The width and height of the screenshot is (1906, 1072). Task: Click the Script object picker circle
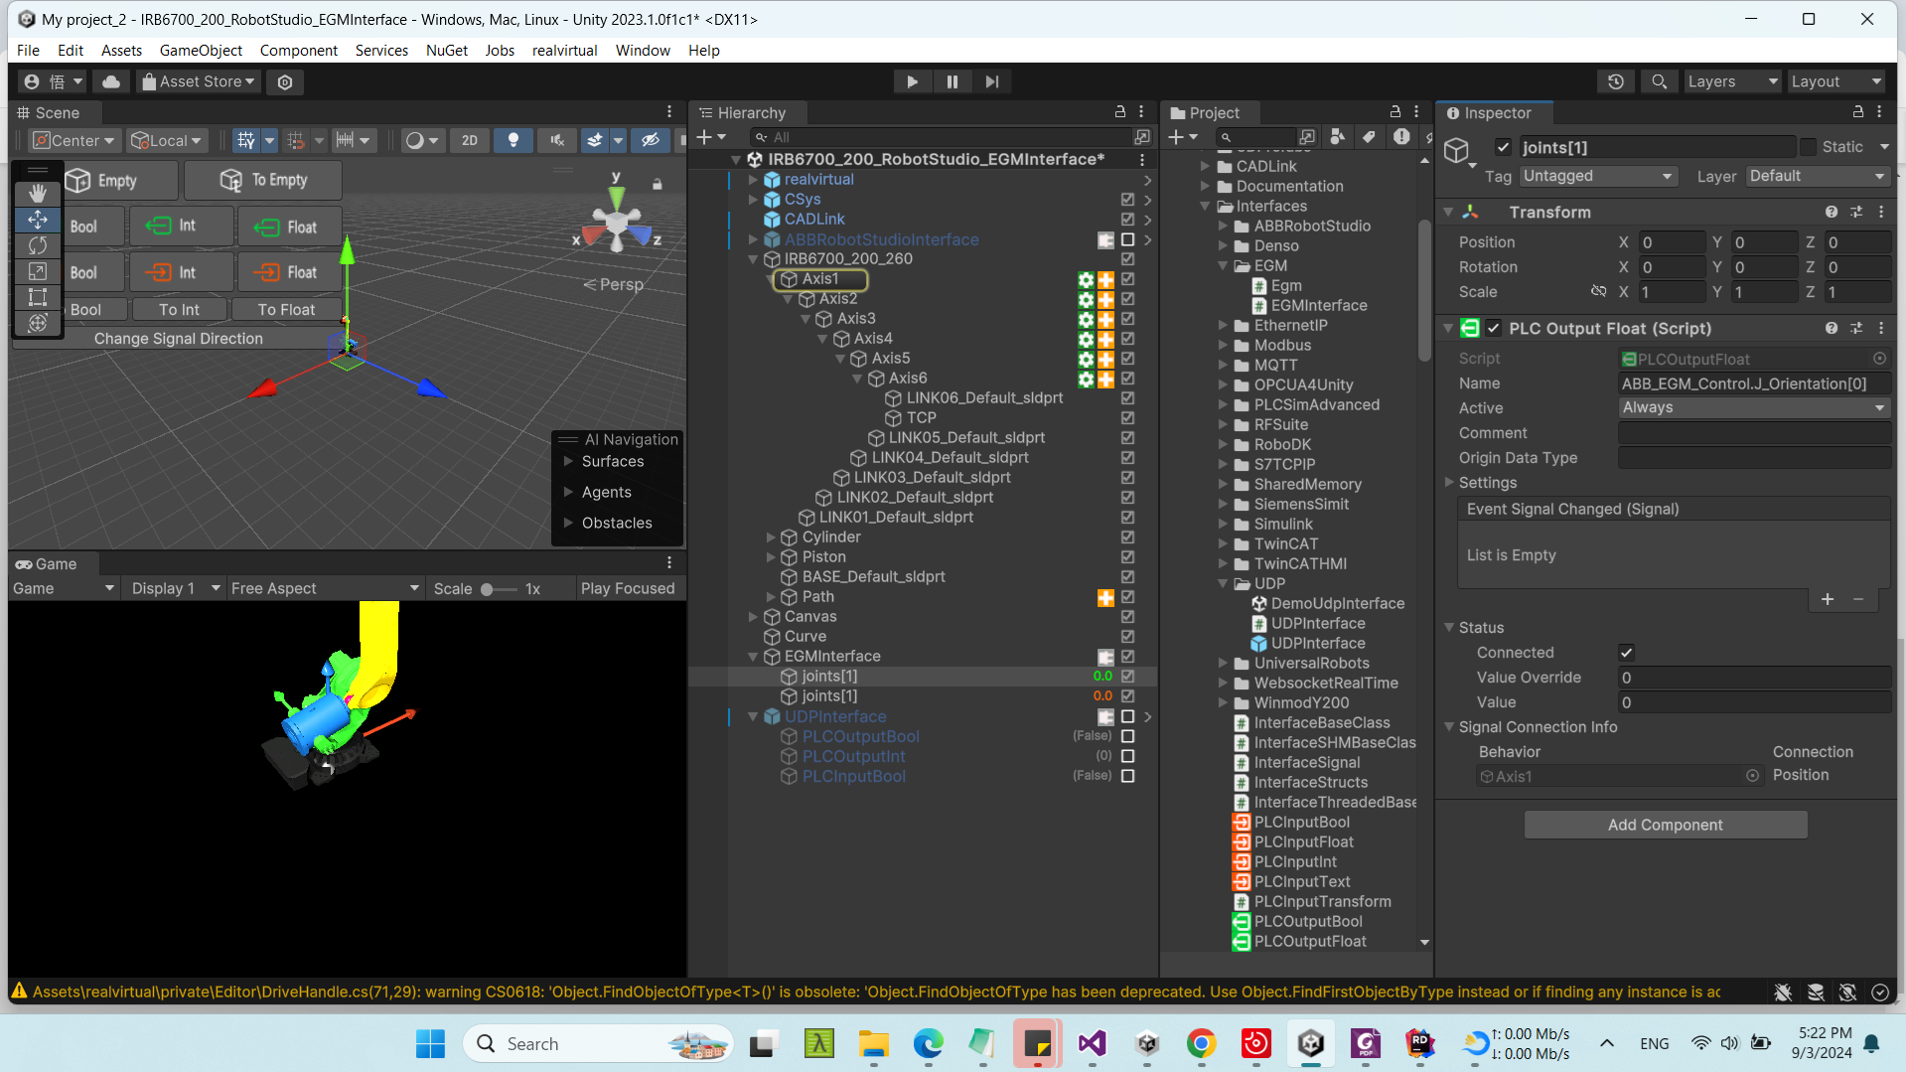click(x=1879, y=359)
